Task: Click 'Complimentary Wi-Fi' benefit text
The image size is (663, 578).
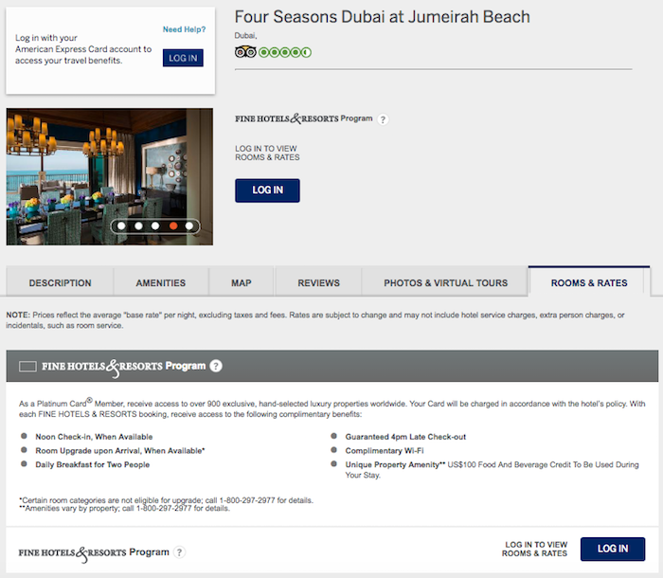Action: [x=385, y=451]
